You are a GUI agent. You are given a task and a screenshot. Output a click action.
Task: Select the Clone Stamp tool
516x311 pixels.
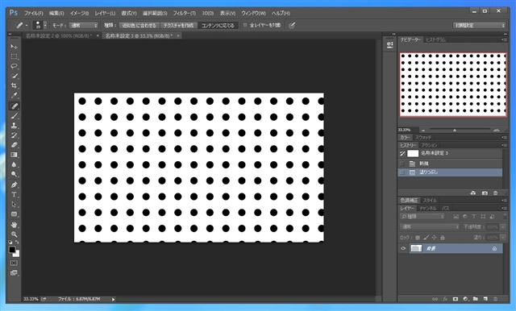pyautogui.click(x=14, y=126)
